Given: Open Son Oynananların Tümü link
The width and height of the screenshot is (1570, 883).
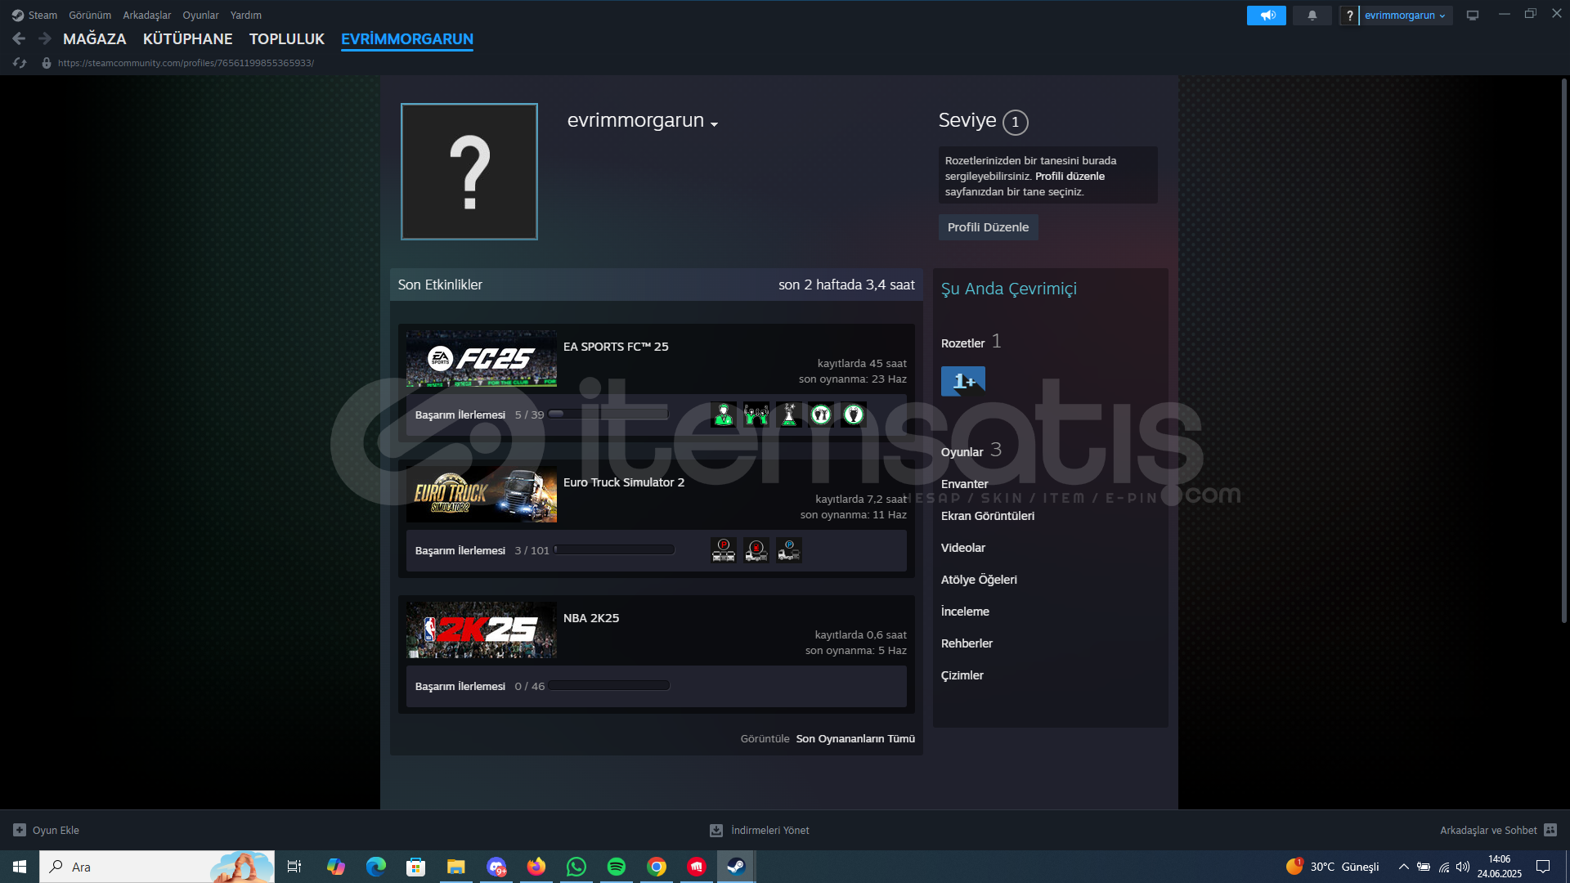Looking at the screenshot, I should [x=855, y=738].
